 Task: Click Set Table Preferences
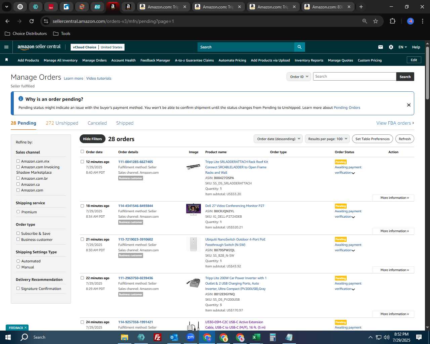(x=373, y=139)
